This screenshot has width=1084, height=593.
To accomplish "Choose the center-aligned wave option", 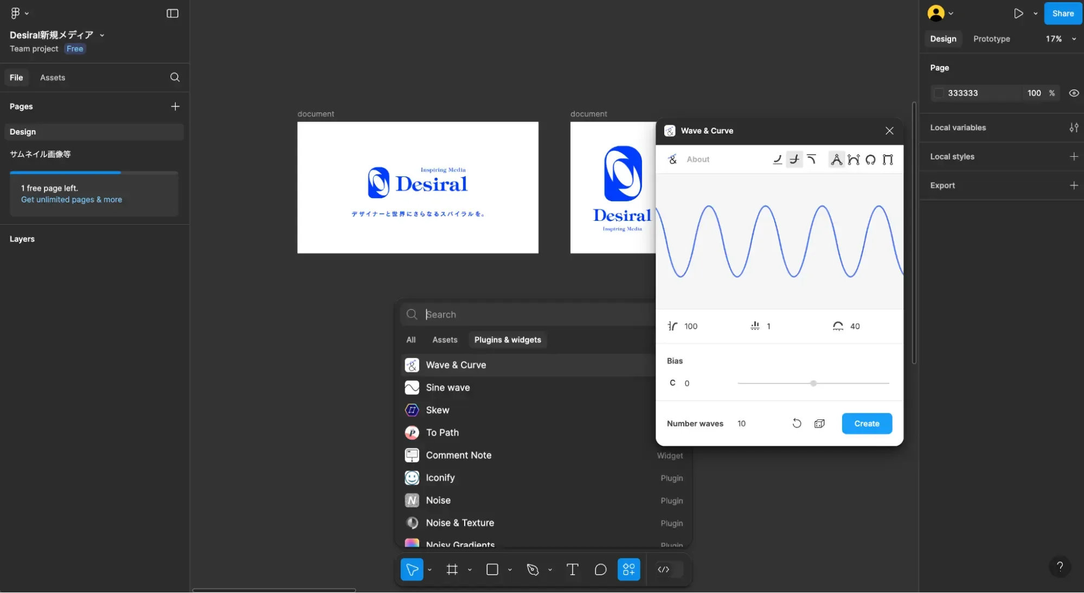I will click(794, 159).
